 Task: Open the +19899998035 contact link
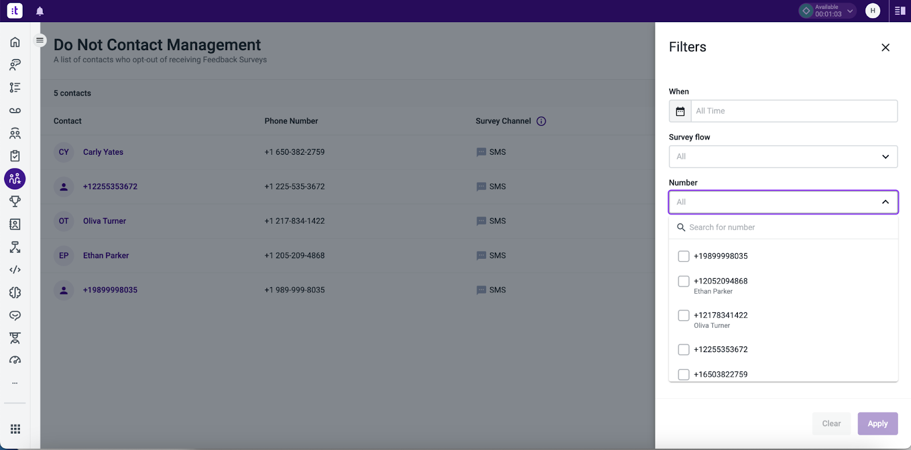point(110,290)
